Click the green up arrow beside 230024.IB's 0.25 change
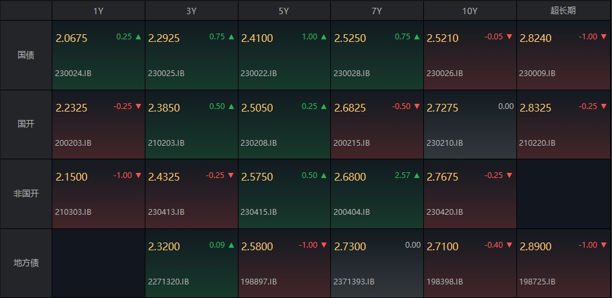Screen dimensions: 612x298 point(138,37)
